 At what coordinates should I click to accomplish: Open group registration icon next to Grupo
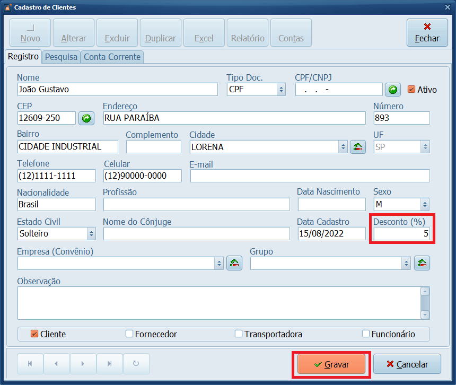(x=422, y=263)
